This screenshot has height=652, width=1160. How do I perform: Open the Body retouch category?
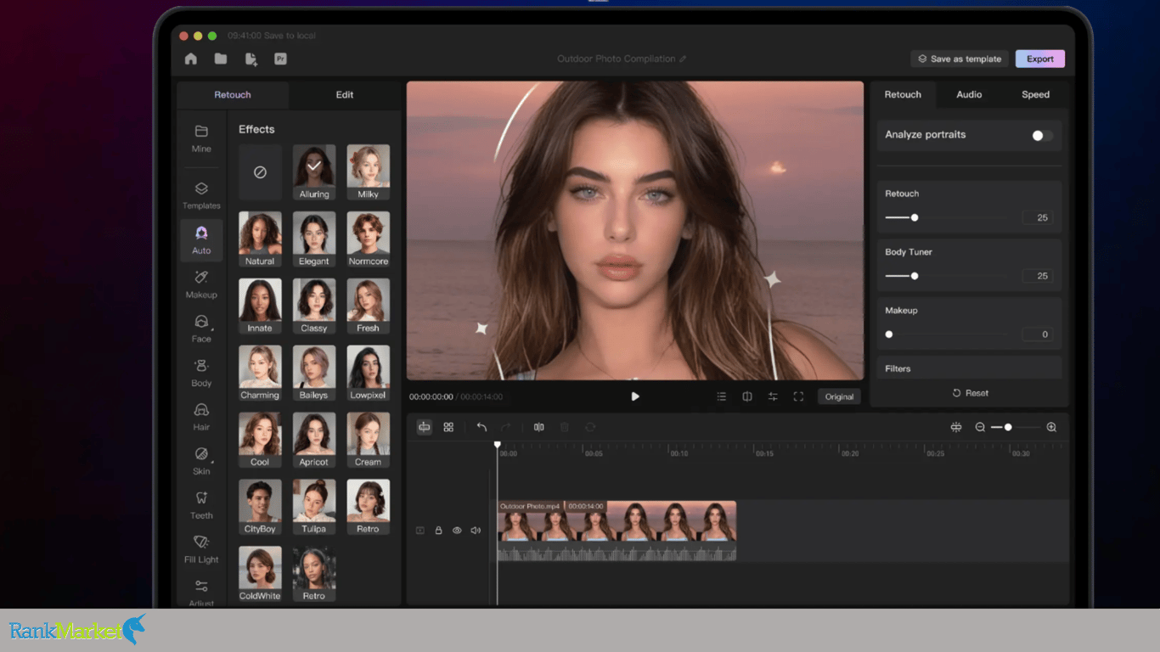pyautogui.click(x=201, y=373)
